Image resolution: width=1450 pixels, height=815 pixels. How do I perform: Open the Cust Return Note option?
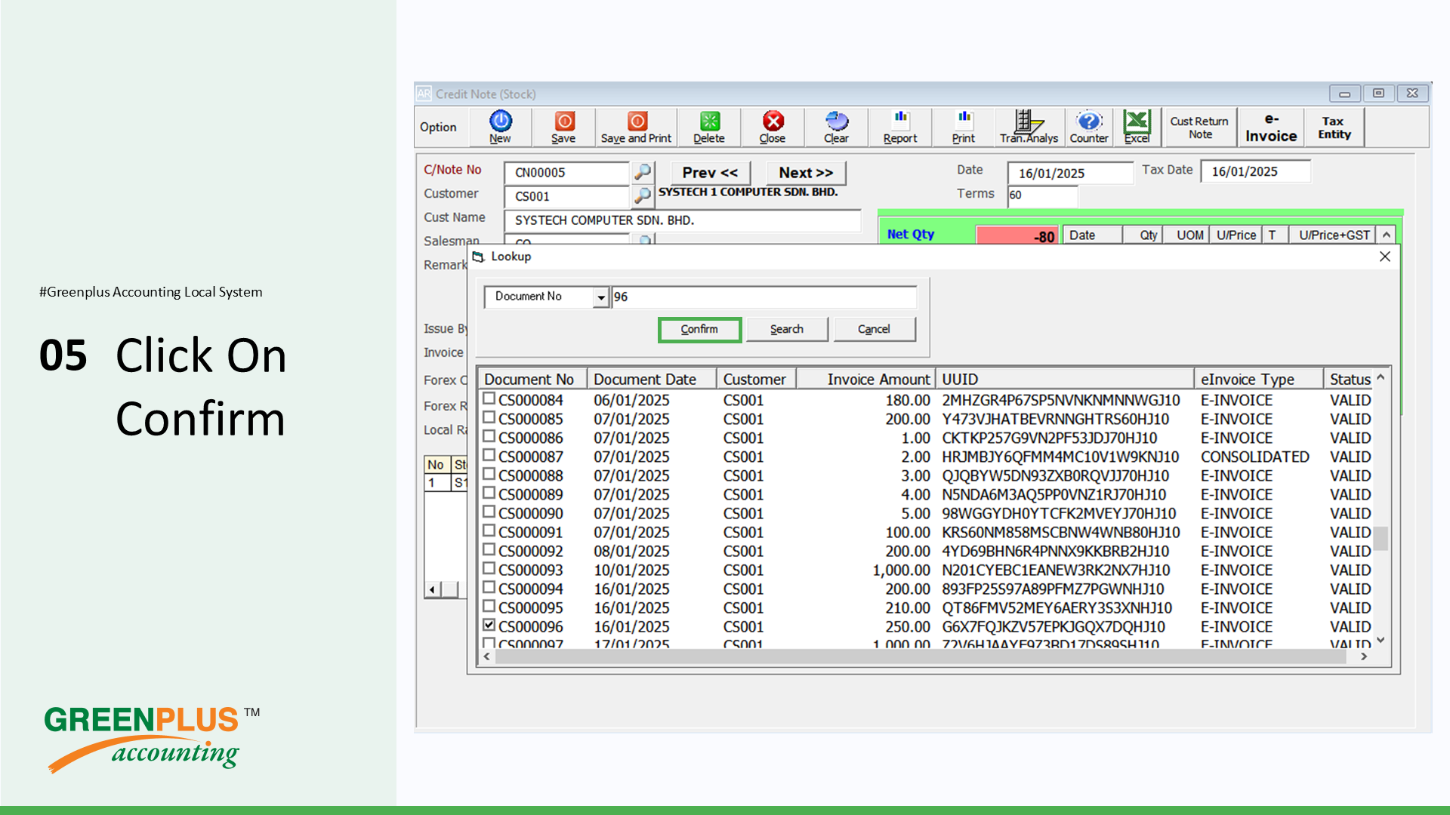(x=1199, y=127)
